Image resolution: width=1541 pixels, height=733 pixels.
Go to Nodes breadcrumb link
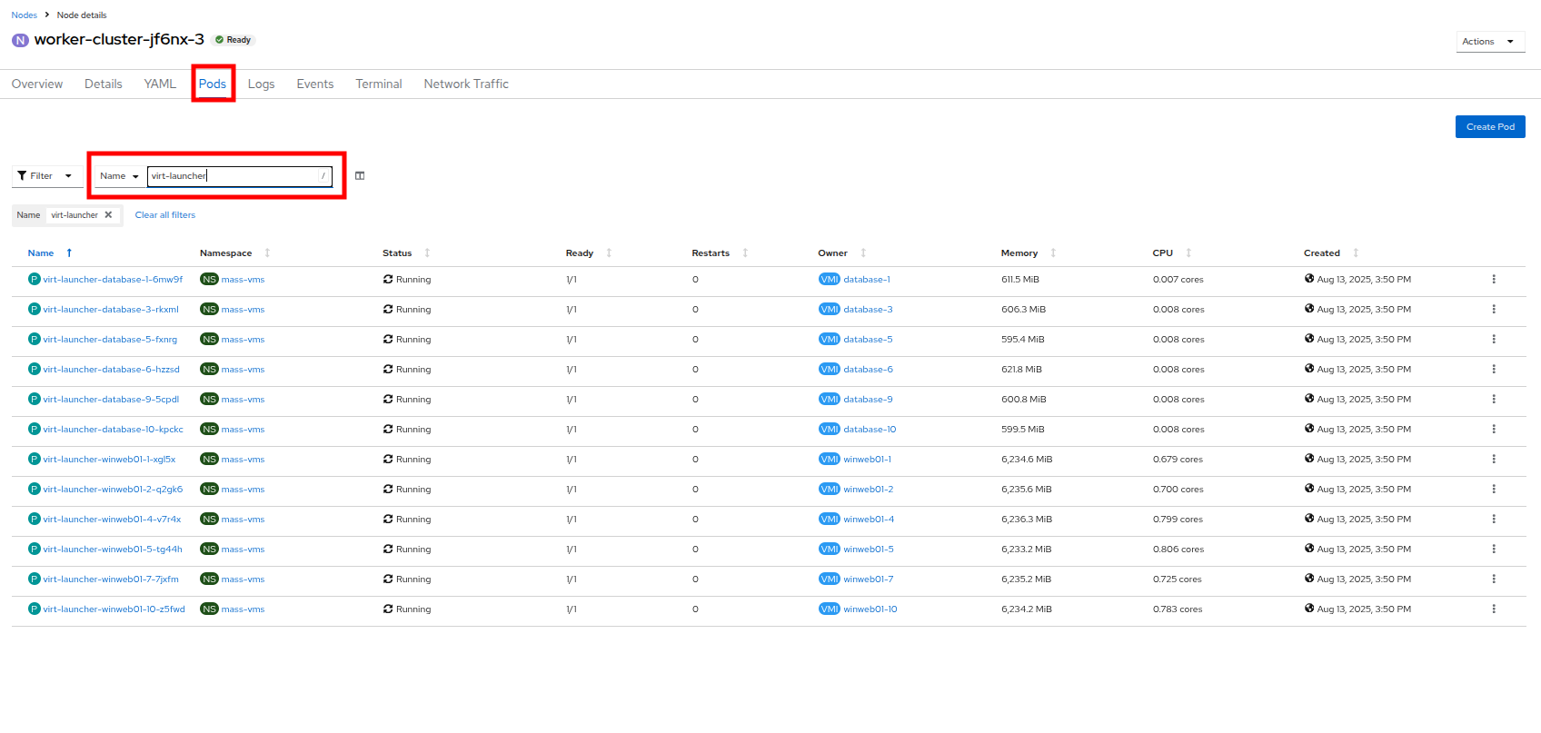point(25,15)
